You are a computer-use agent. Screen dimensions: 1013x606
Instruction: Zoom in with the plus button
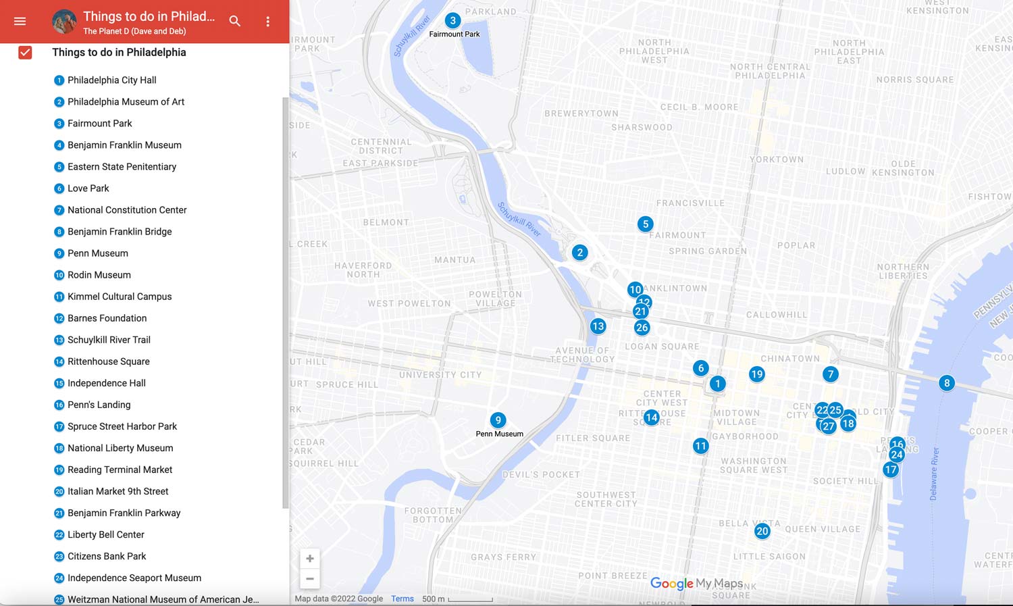coord(310,559)
